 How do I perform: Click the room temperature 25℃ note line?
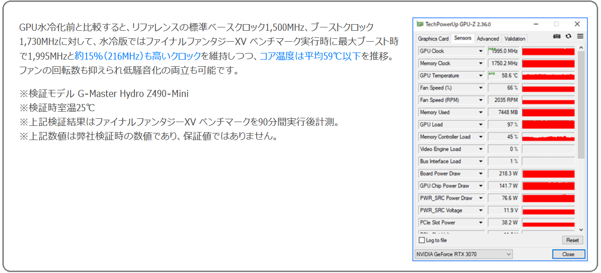57,108
